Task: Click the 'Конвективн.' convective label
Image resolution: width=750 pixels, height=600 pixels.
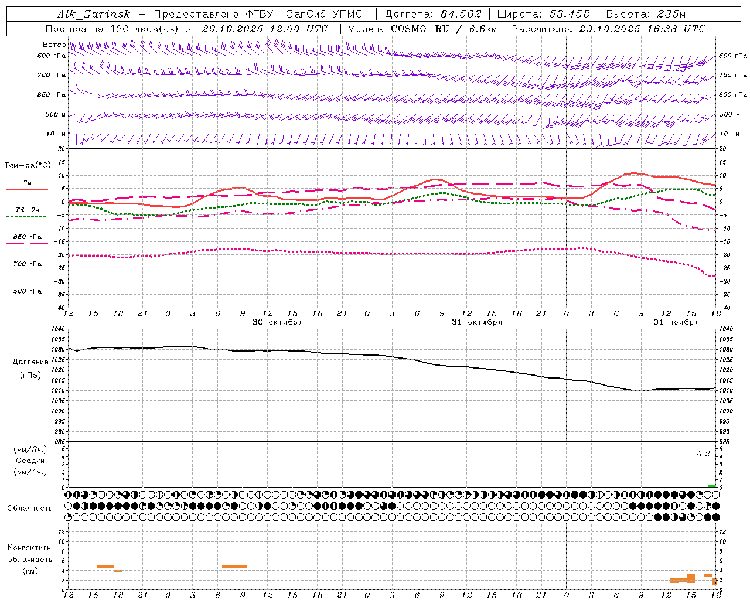Action: (30, 548)
